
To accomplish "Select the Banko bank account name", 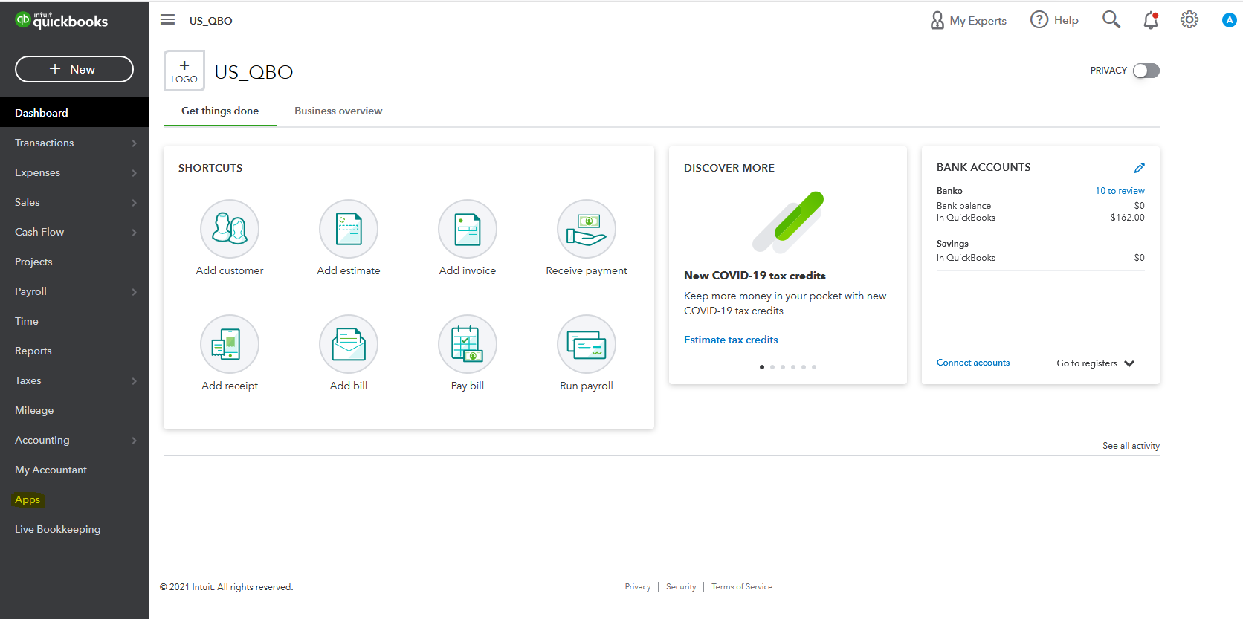I will (x=949, y=191).
